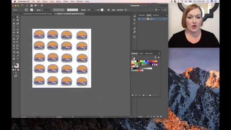Switch to the Color tab

click(141, 53)
